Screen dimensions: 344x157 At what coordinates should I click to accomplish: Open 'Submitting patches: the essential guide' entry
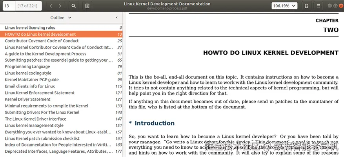(61, 60)
